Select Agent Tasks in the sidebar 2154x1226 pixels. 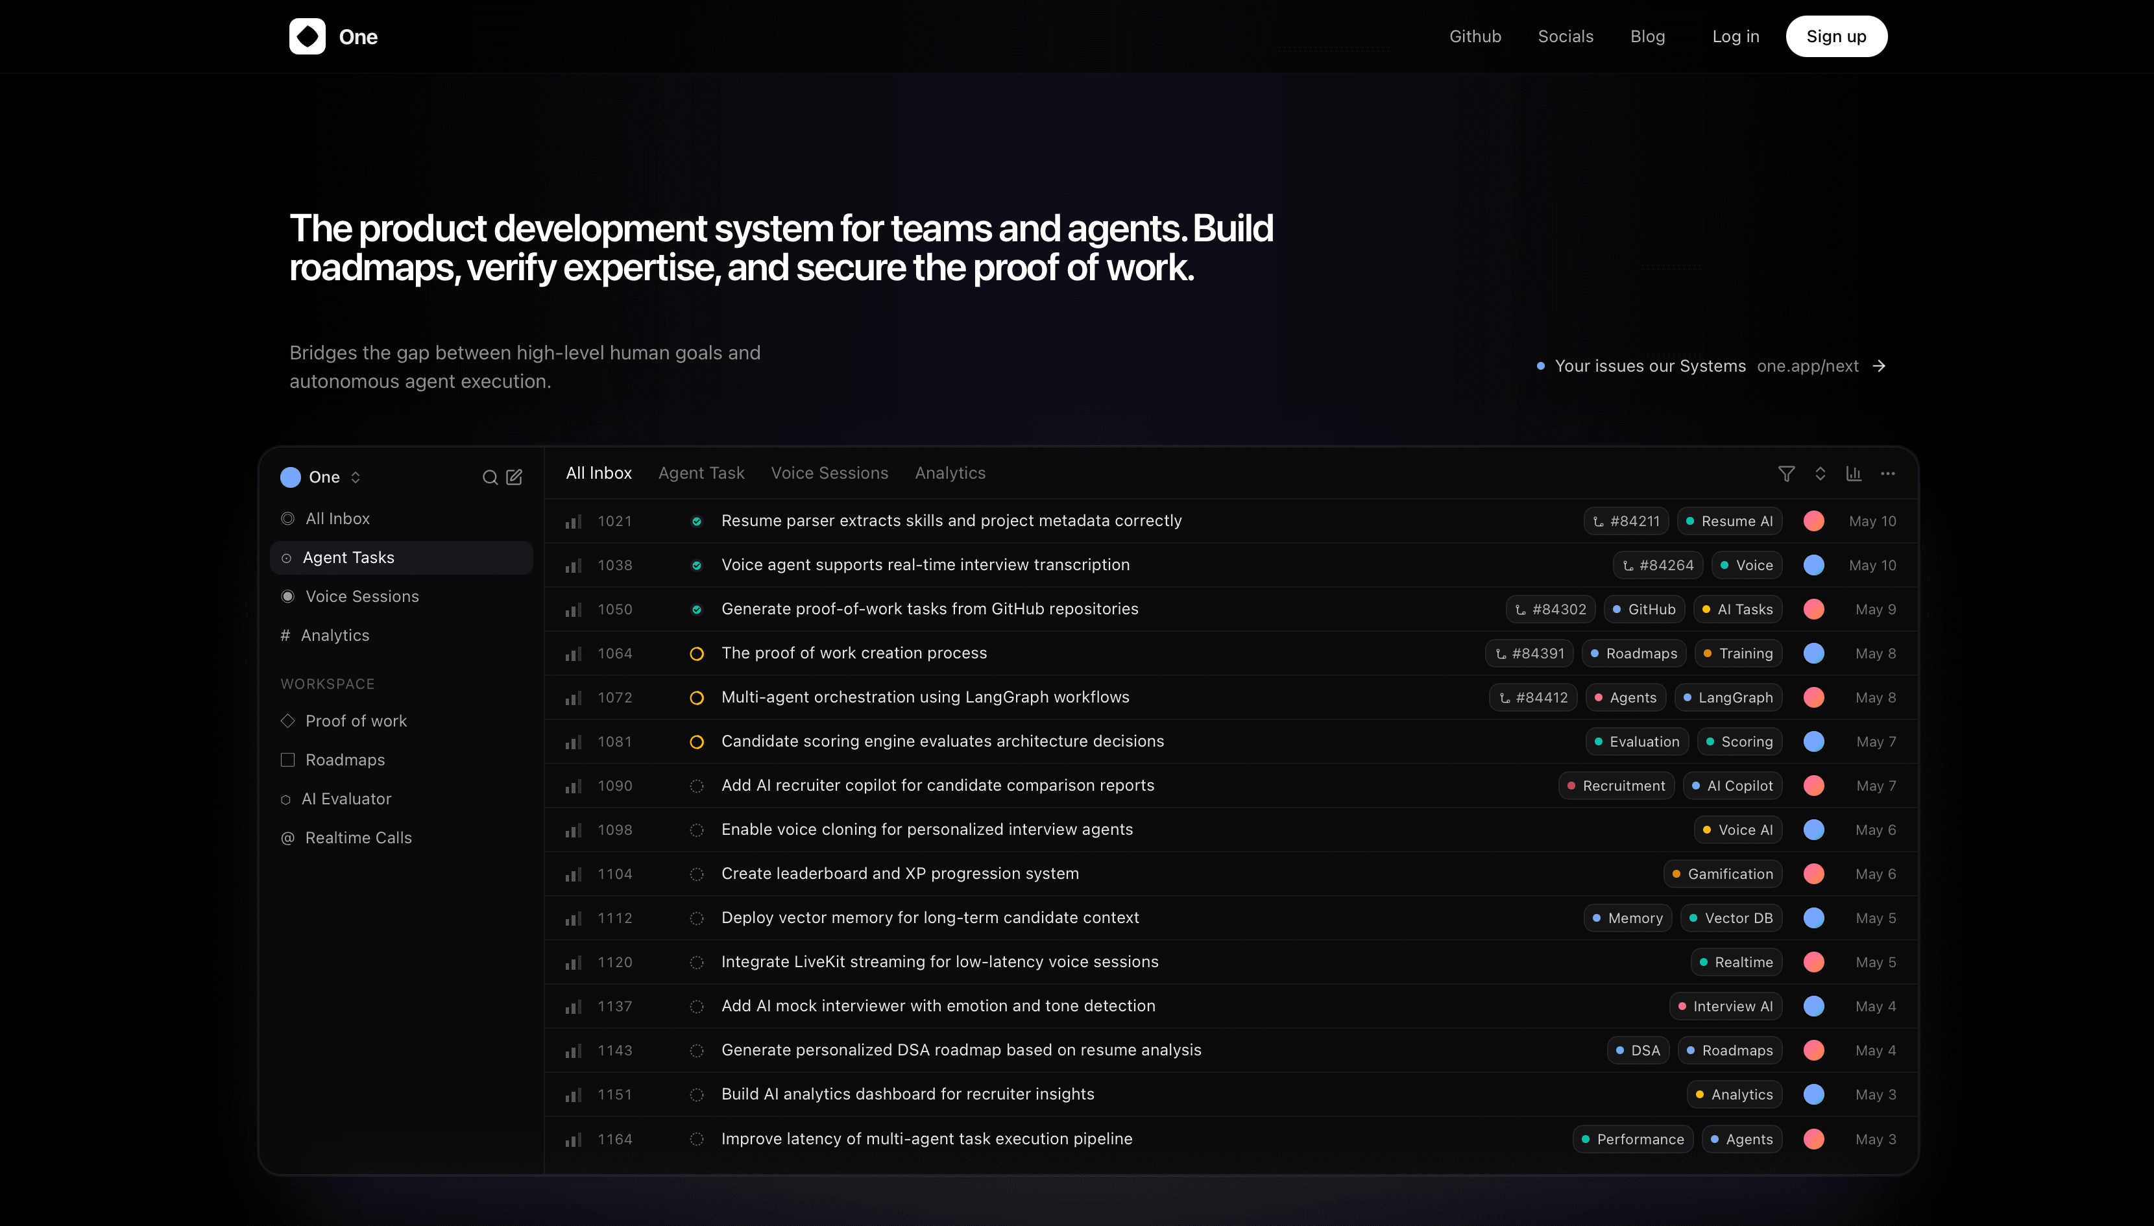[x=401, y=557]
